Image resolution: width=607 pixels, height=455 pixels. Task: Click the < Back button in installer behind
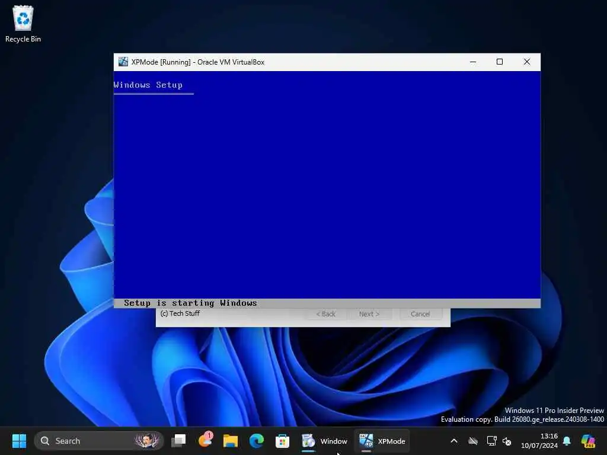326,314
